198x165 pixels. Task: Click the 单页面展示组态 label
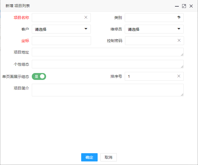[x=16, y=77]
